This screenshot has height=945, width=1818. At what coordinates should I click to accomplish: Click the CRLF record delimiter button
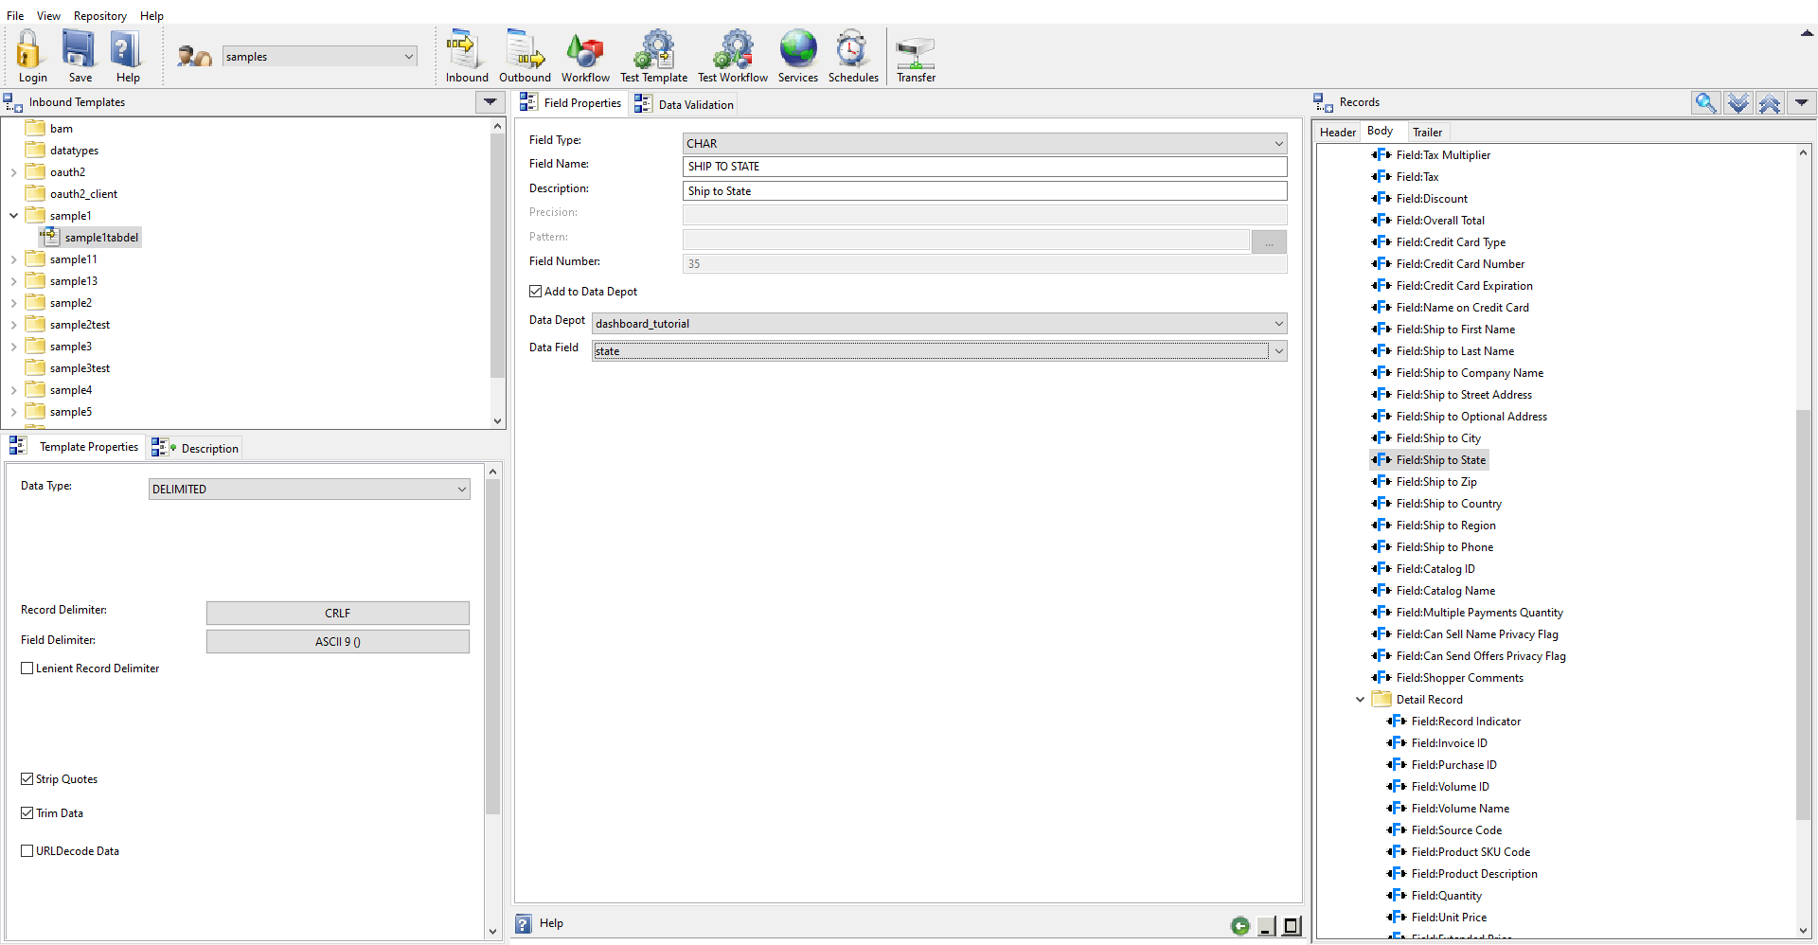[337, 614]
